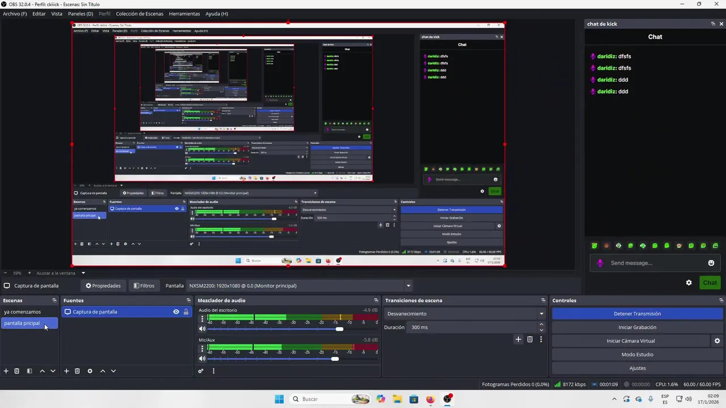726x408 pixels.
Task: Pop out the Escenas dock panel
Action: pyautogui.click(x=54, y=300)
